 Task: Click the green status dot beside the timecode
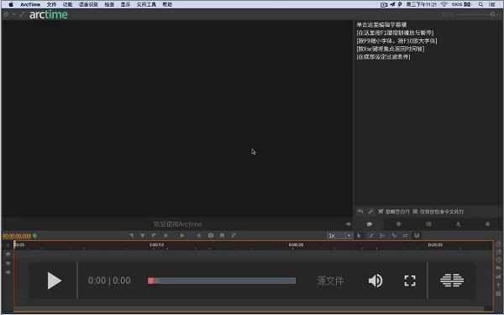pyautogui.click(x=34, y=235)
